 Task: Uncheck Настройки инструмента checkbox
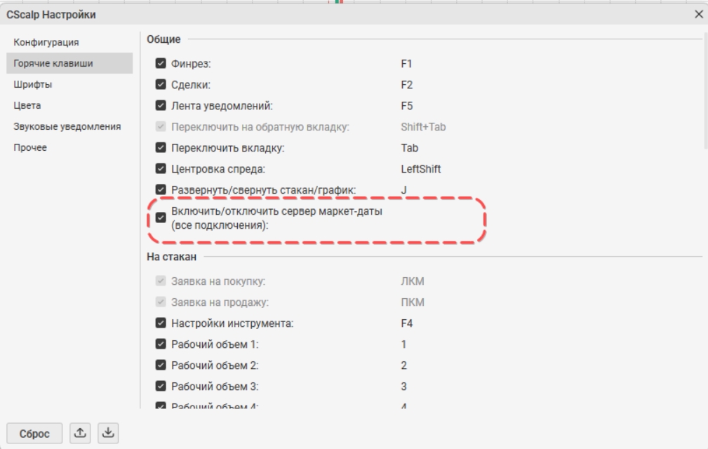[x=161, y=323]
